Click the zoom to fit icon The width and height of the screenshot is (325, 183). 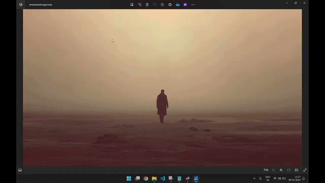pyautogui.click(x=289, y=170)
